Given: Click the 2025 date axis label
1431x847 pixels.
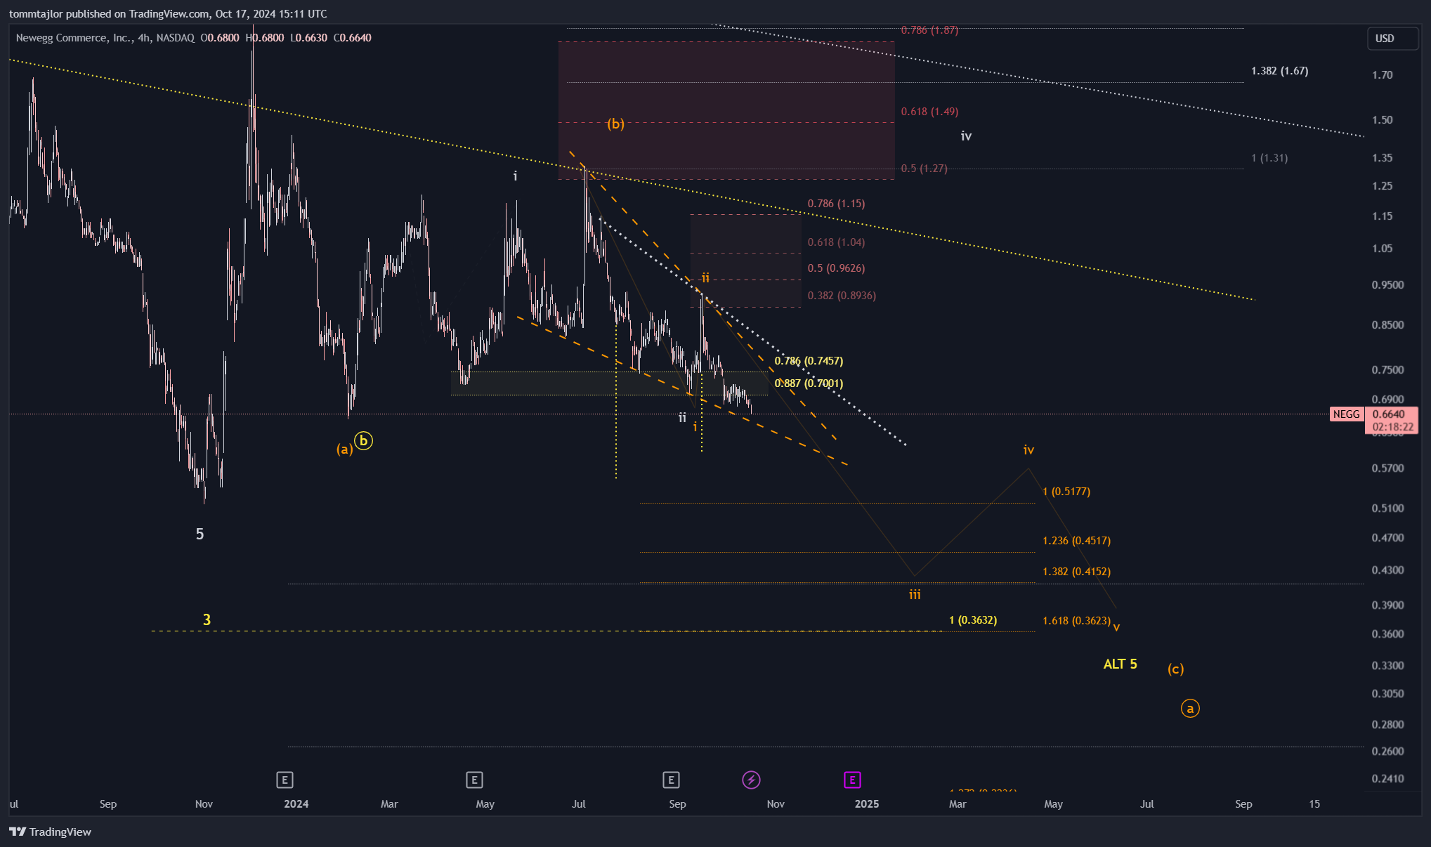Looking at the screenshot, I should click(x=867, y=804).
